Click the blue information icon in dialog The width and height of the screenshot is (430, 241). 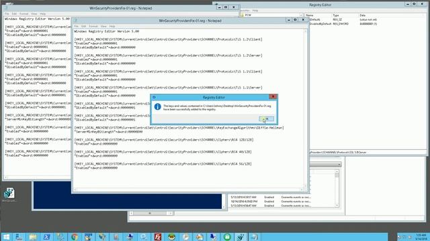(157, 107)
